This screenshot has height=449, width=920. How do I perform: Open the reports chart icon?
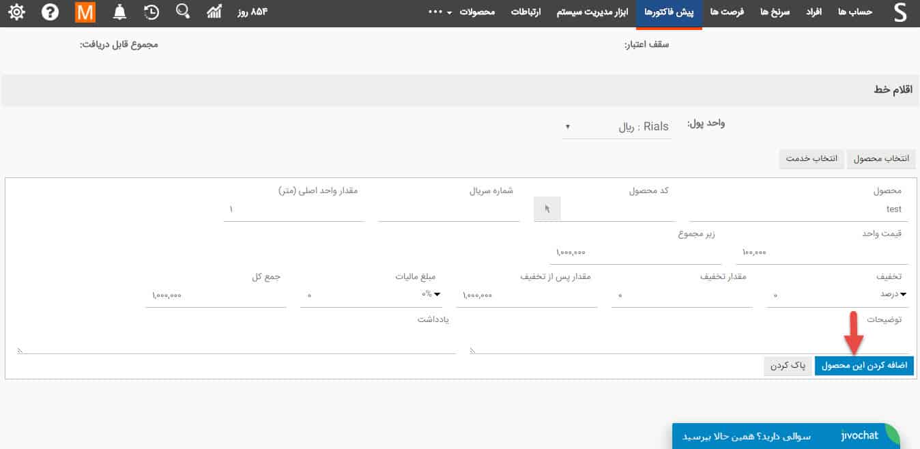click(x=215, y=12)
